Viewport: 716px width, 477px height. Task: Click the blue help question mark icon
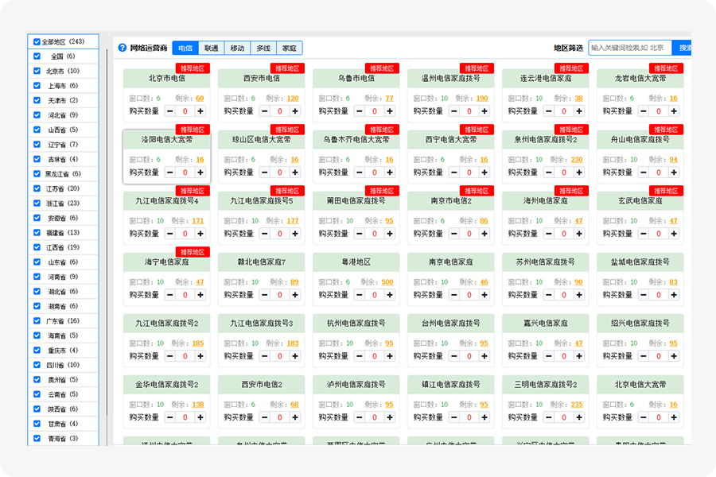(x=123, y=48)
